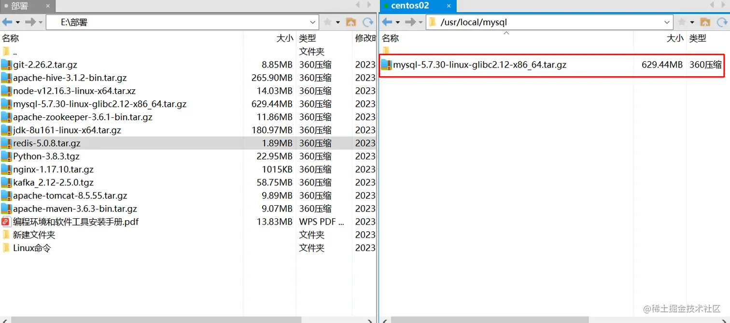Sort centos02 pane by 名称 column
Viewport: 730px width, 323px height.
pyautogui.click(x=506, y=38)
